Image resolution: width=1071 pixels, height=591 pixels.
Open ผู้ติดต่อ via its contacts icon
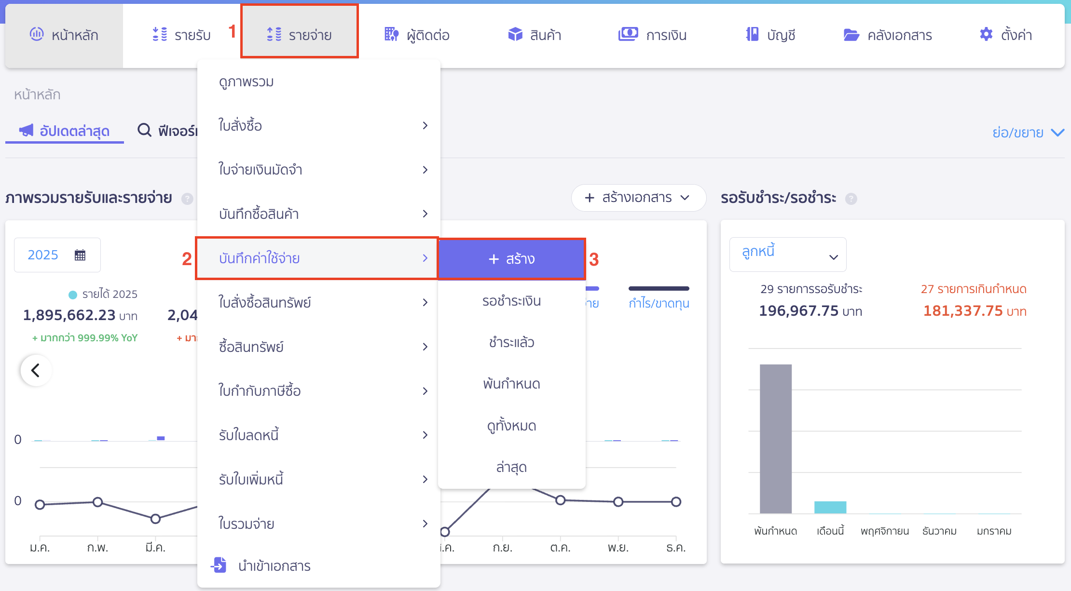click(392, 34)
